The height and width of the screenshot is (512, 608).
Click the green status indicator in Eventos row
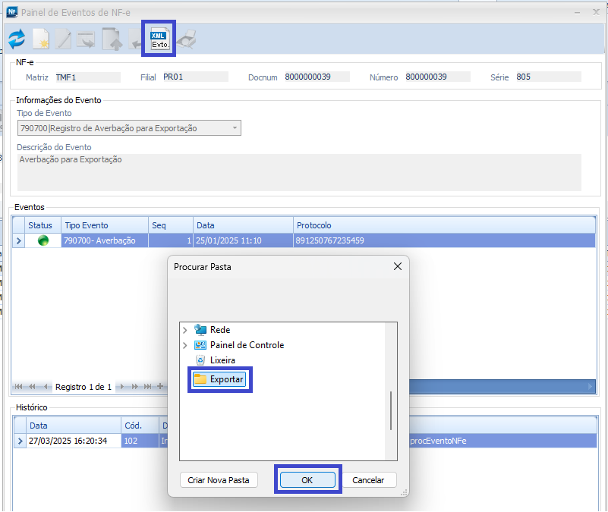tap(43, 240)
